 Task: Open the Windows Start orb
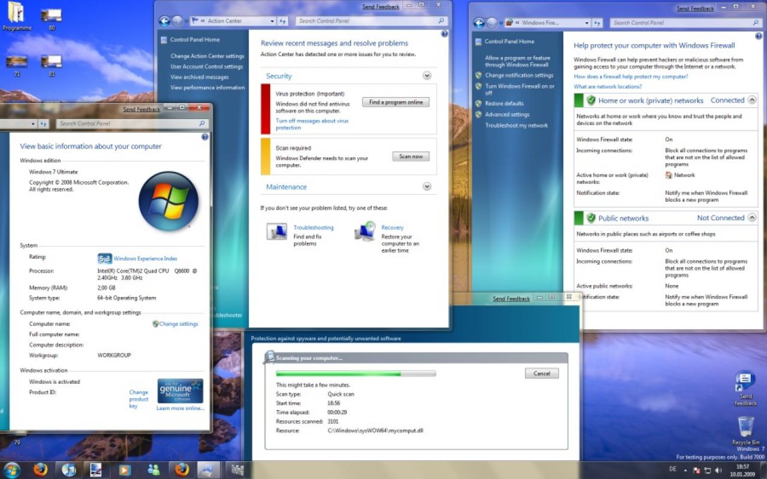coord(12,469)
